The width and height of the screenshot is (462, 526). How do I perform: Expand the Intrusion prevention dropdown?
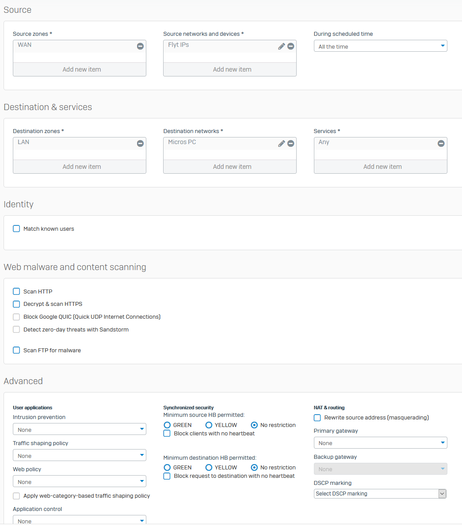tap(80, 429)
